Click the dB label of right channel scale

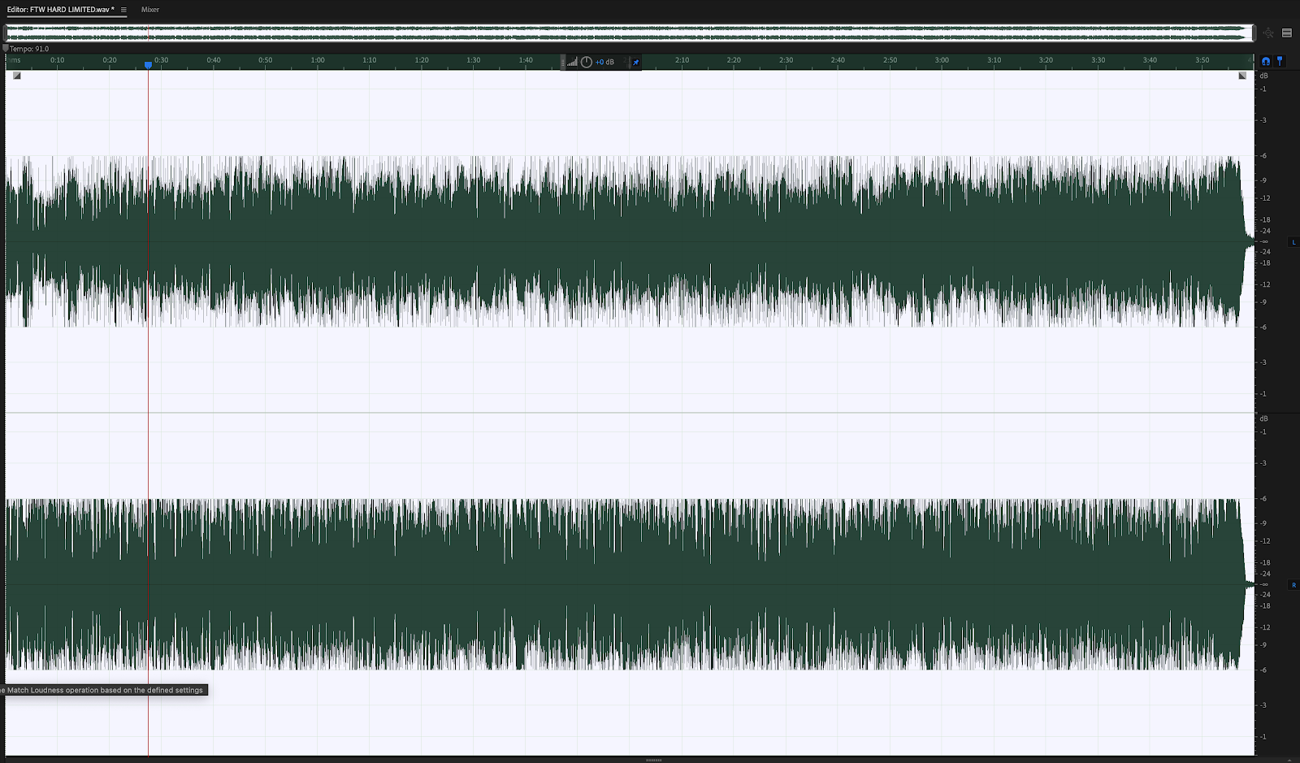1263,418
